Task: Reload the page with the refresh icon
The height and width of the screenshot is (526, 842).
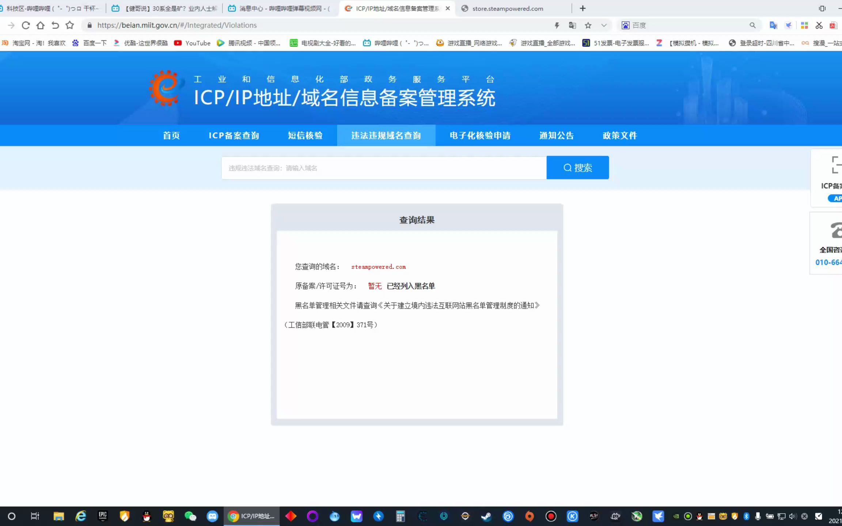Action: pyautogui.click(x=26, y=25)
